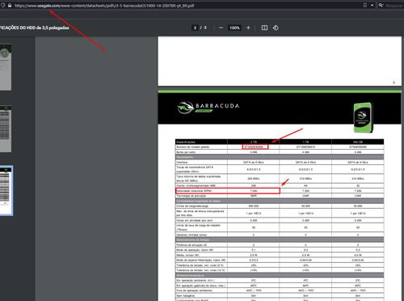Open the second page thumbnail

[x=6, y=129]
